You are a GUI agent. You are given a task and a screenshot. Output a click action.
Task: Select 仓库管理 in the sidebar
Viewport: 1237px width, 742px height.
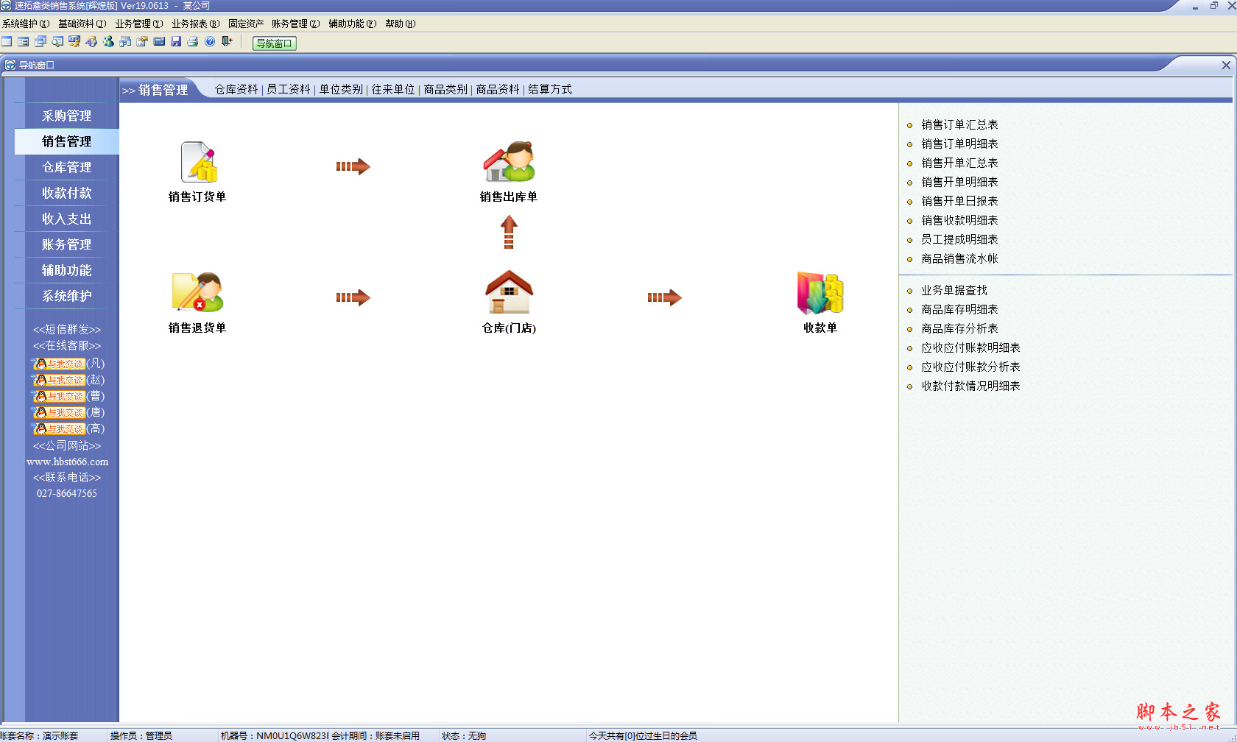[66, 167]
